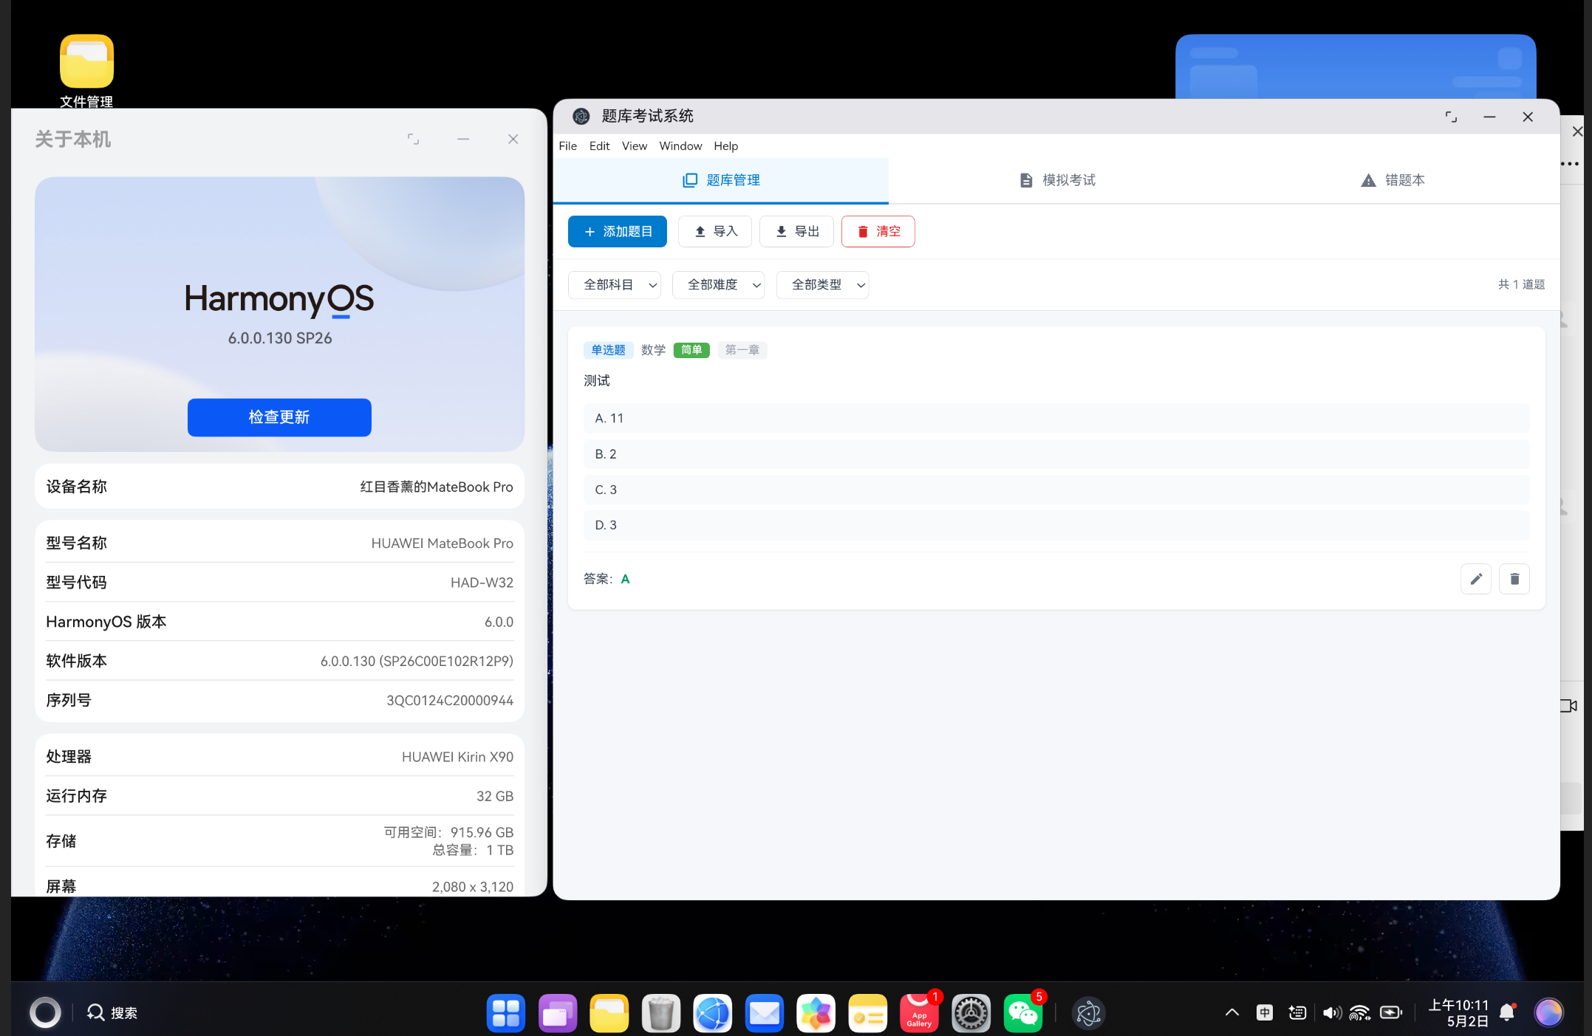Click the 导出 export button
Viewport: 1592px width, 1036px height.
coord(796,232)
